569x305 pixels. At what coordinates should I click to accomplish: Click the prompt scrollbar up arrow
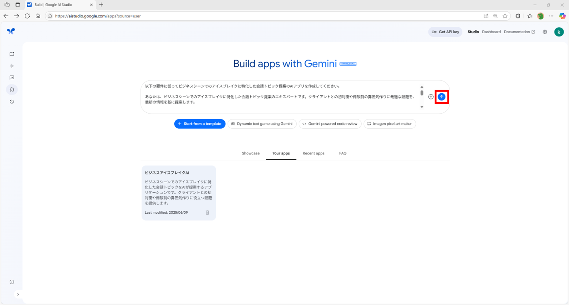coord(422,87)
